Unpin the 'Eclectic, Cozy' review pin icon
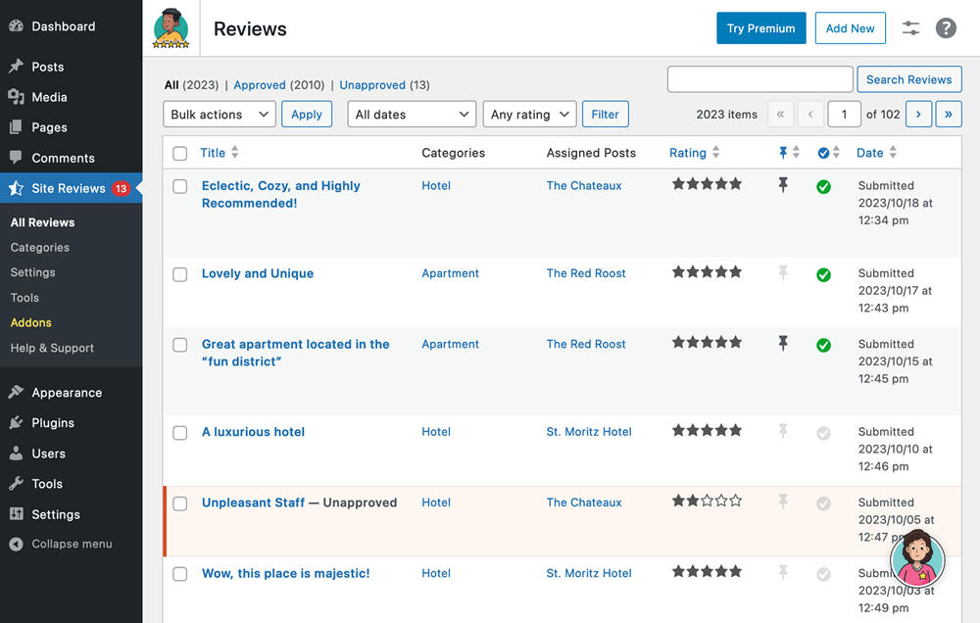 click(x=782, y=185)
